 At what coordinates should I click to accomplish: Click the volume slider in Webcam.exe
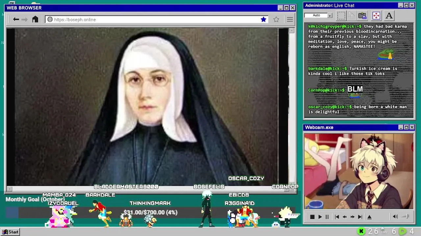click(406, 216)
